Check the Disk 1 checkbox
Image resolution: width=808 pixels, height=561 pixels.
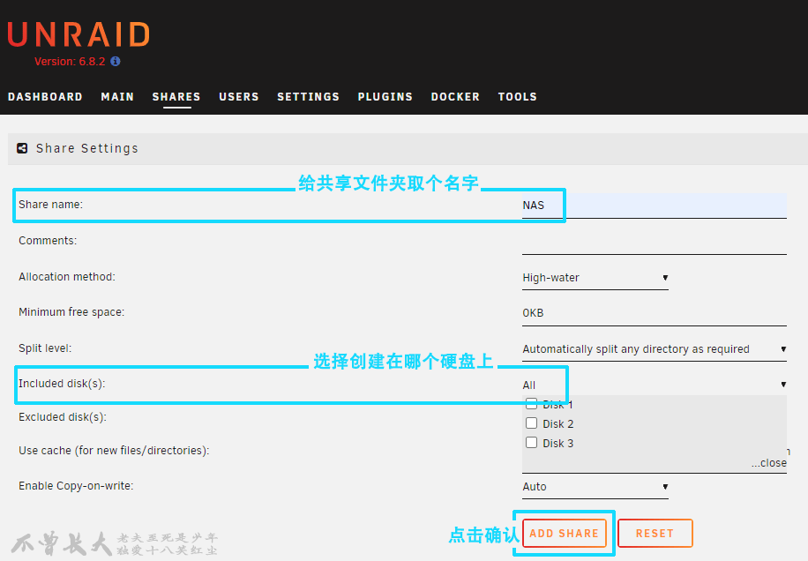coord(531,404)
